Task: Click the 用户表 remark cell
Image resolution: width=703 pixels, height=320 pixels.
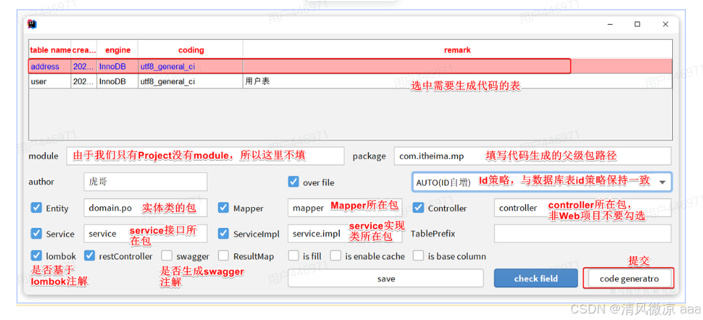Action: pos(458,82)
